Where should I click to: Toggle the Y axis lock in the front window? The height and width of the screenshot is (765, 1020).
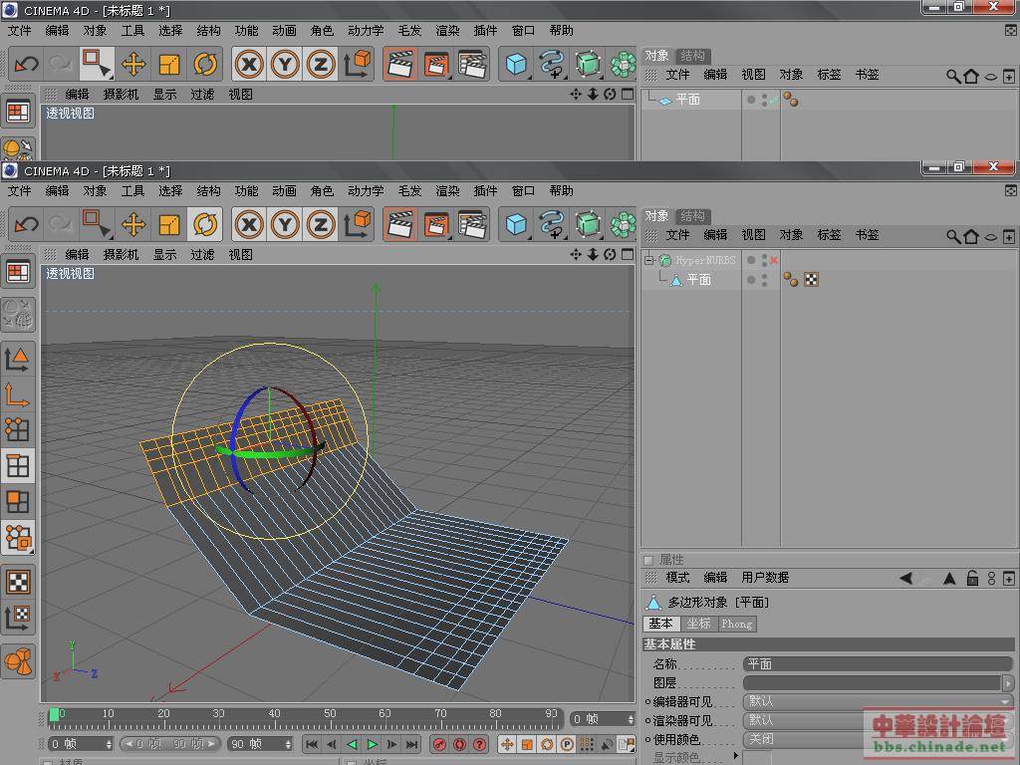[285, 224]
